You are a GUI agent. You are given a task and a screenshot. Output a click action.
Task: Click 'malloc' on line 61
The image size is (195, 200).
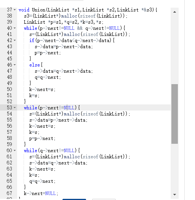point(72,157)
